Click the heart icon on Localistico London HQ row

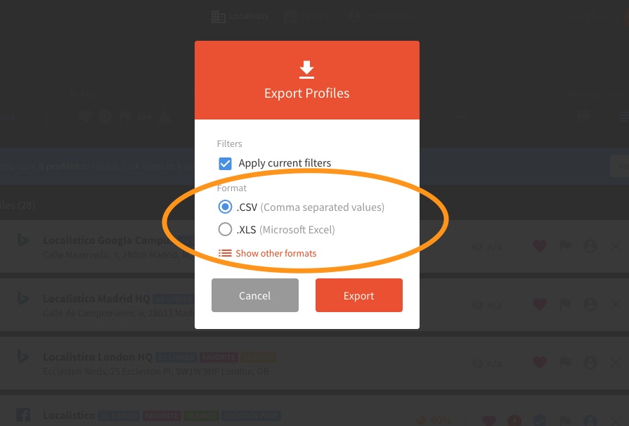click(540, 363)
